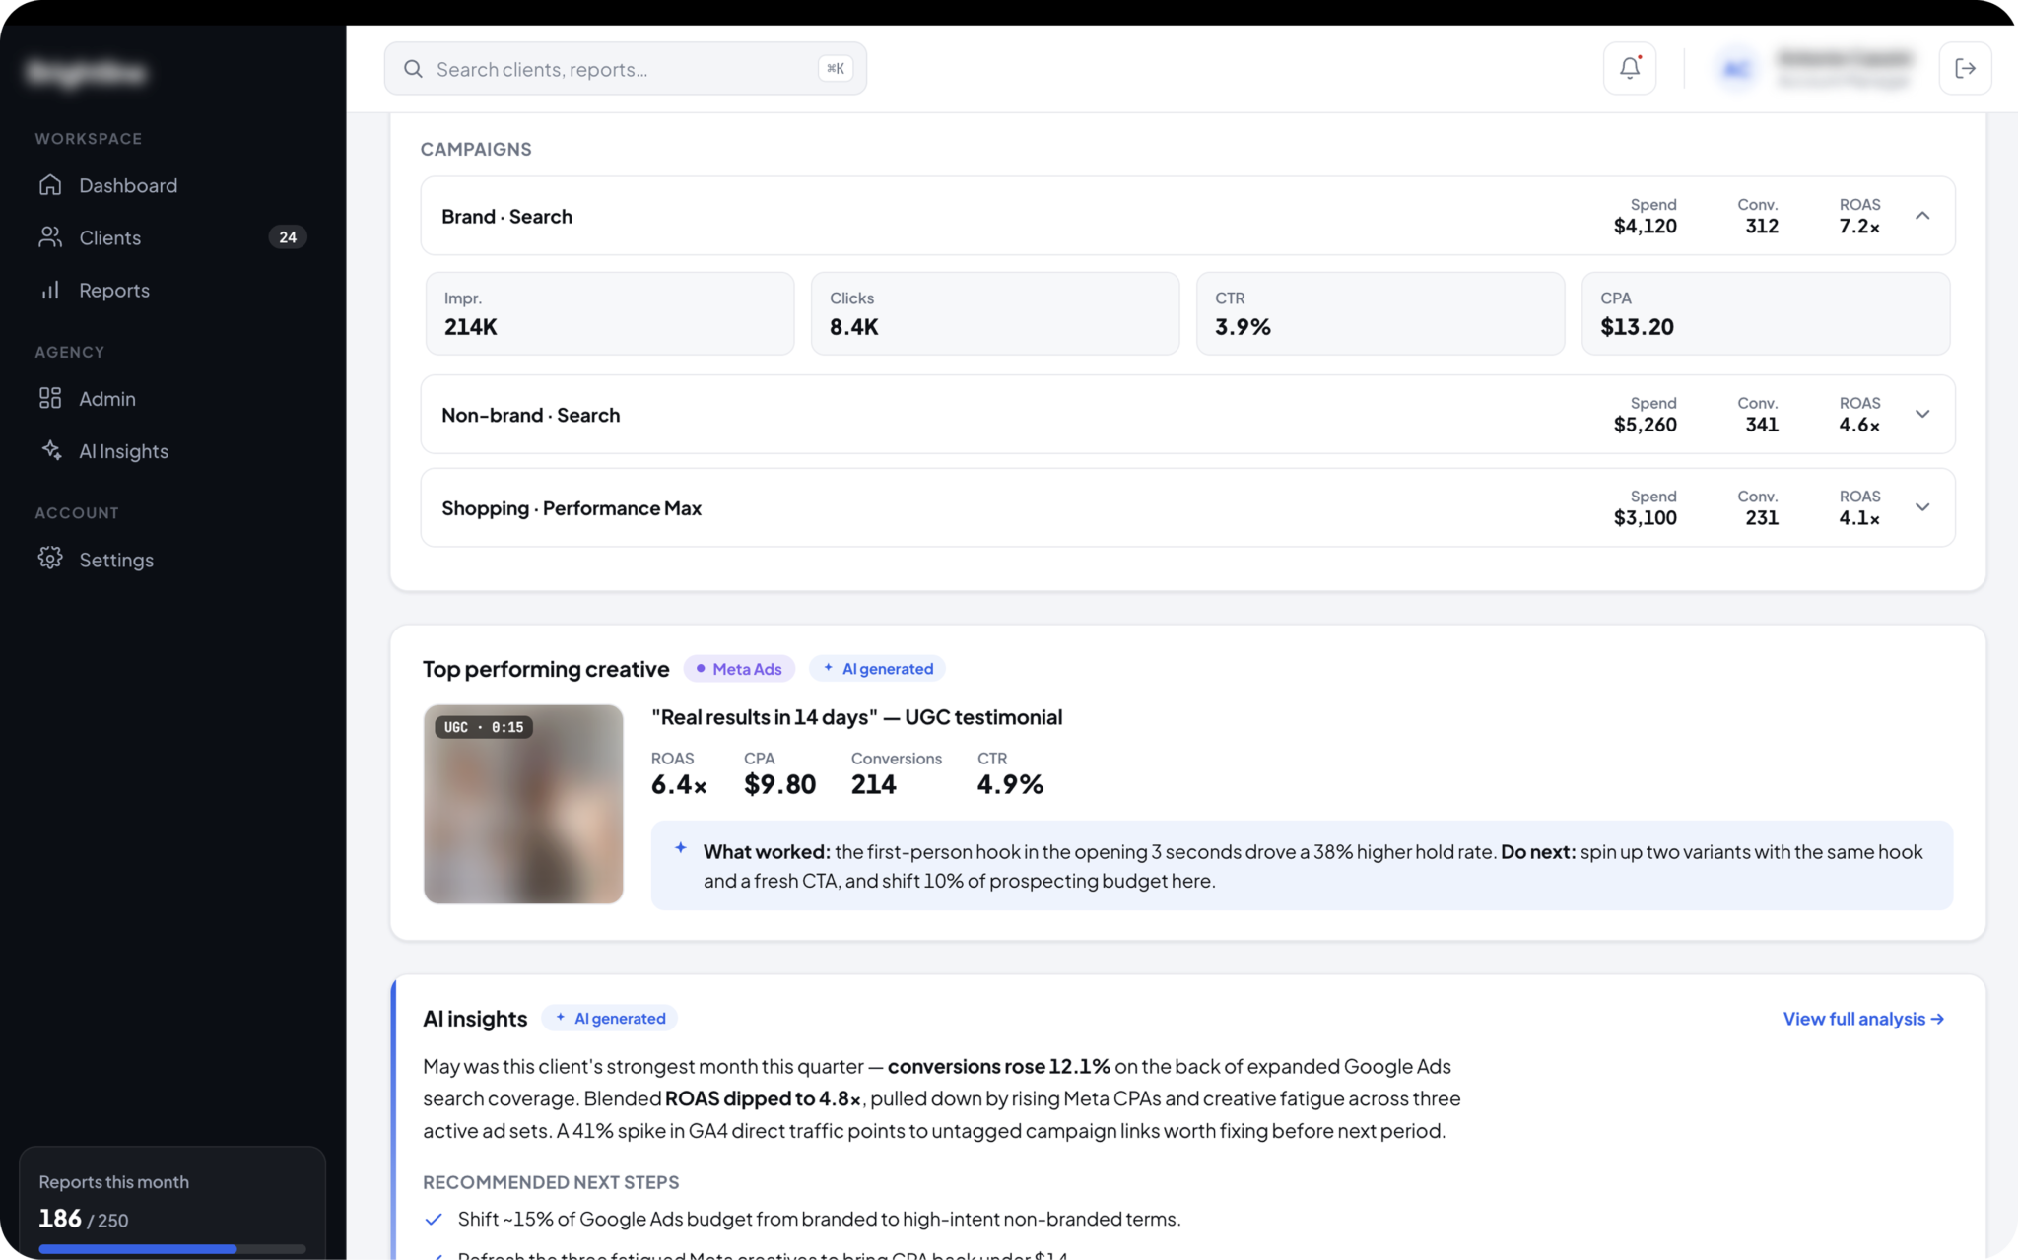Click the Reports bar chart icon
The image size is (2018, 1260).
point(50,290)
